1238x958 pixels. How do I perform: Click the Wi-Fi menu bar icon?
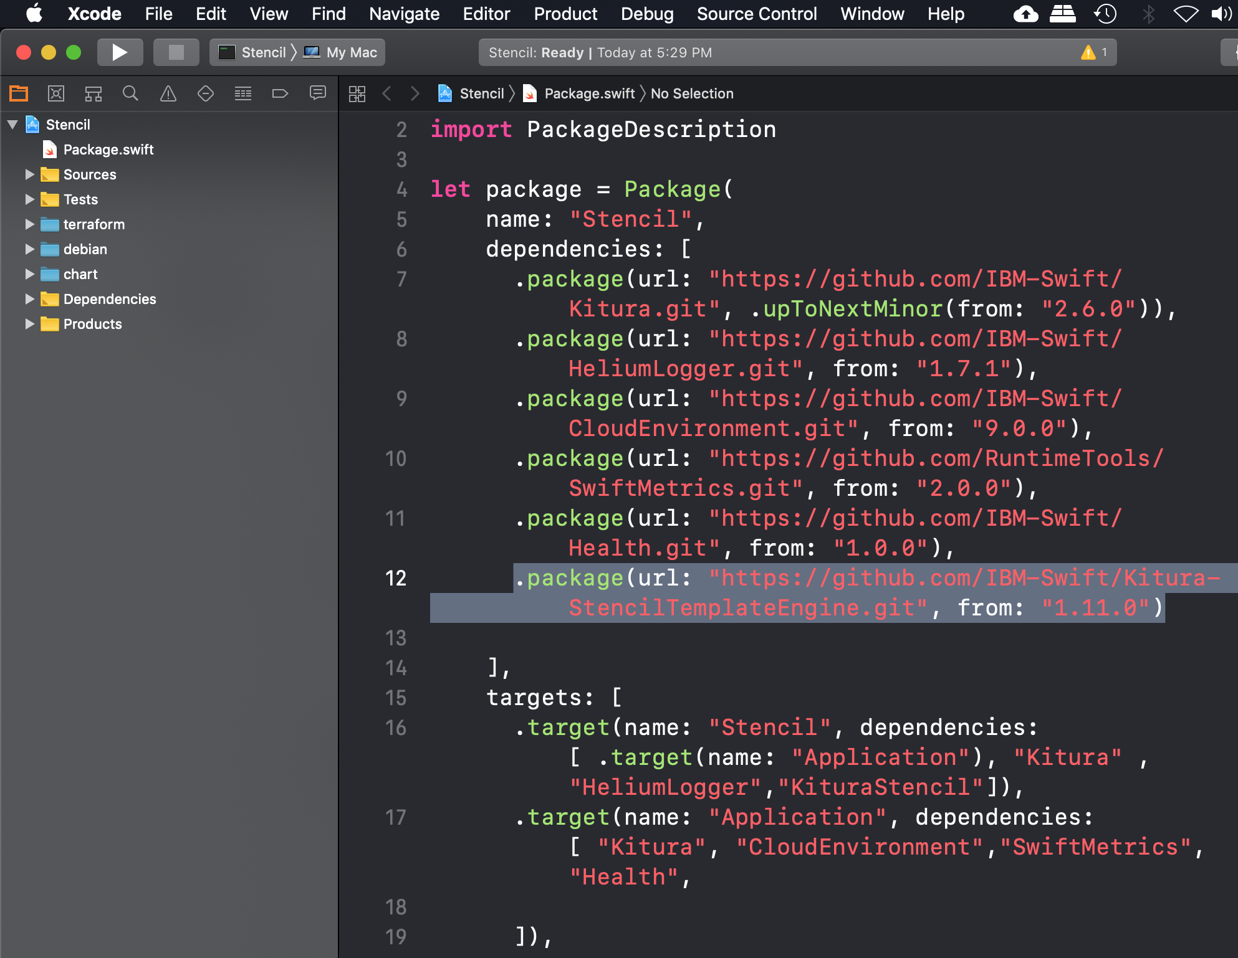[x=1186, y=14]
